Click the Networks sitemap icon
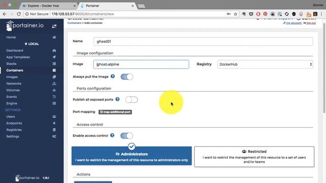The image size is (326, 183). click(54, 83)
